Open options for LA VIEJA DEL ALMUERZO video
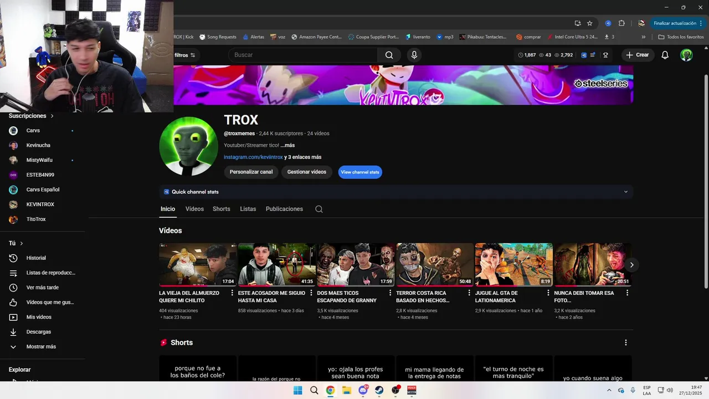 pyautogui.click(x=232, y=293)
